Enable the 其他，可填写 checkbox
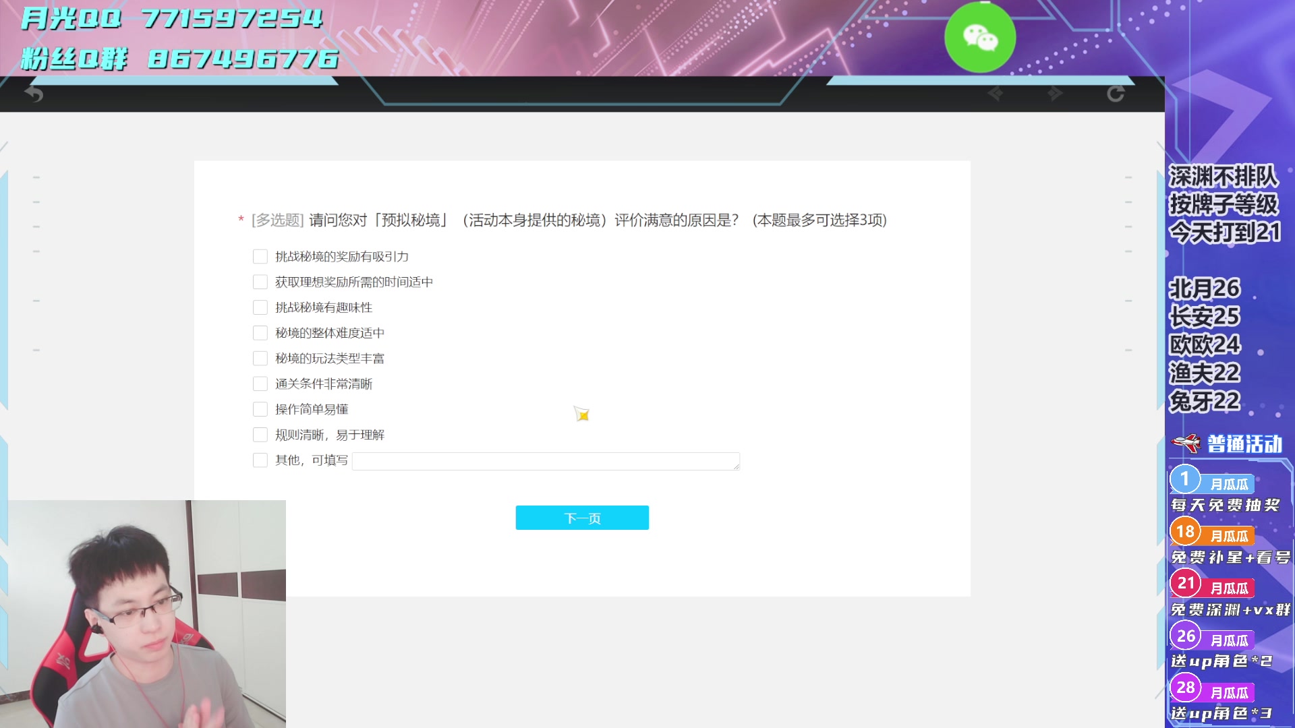Screen dimensions: 1295x728 pos(260,460)
